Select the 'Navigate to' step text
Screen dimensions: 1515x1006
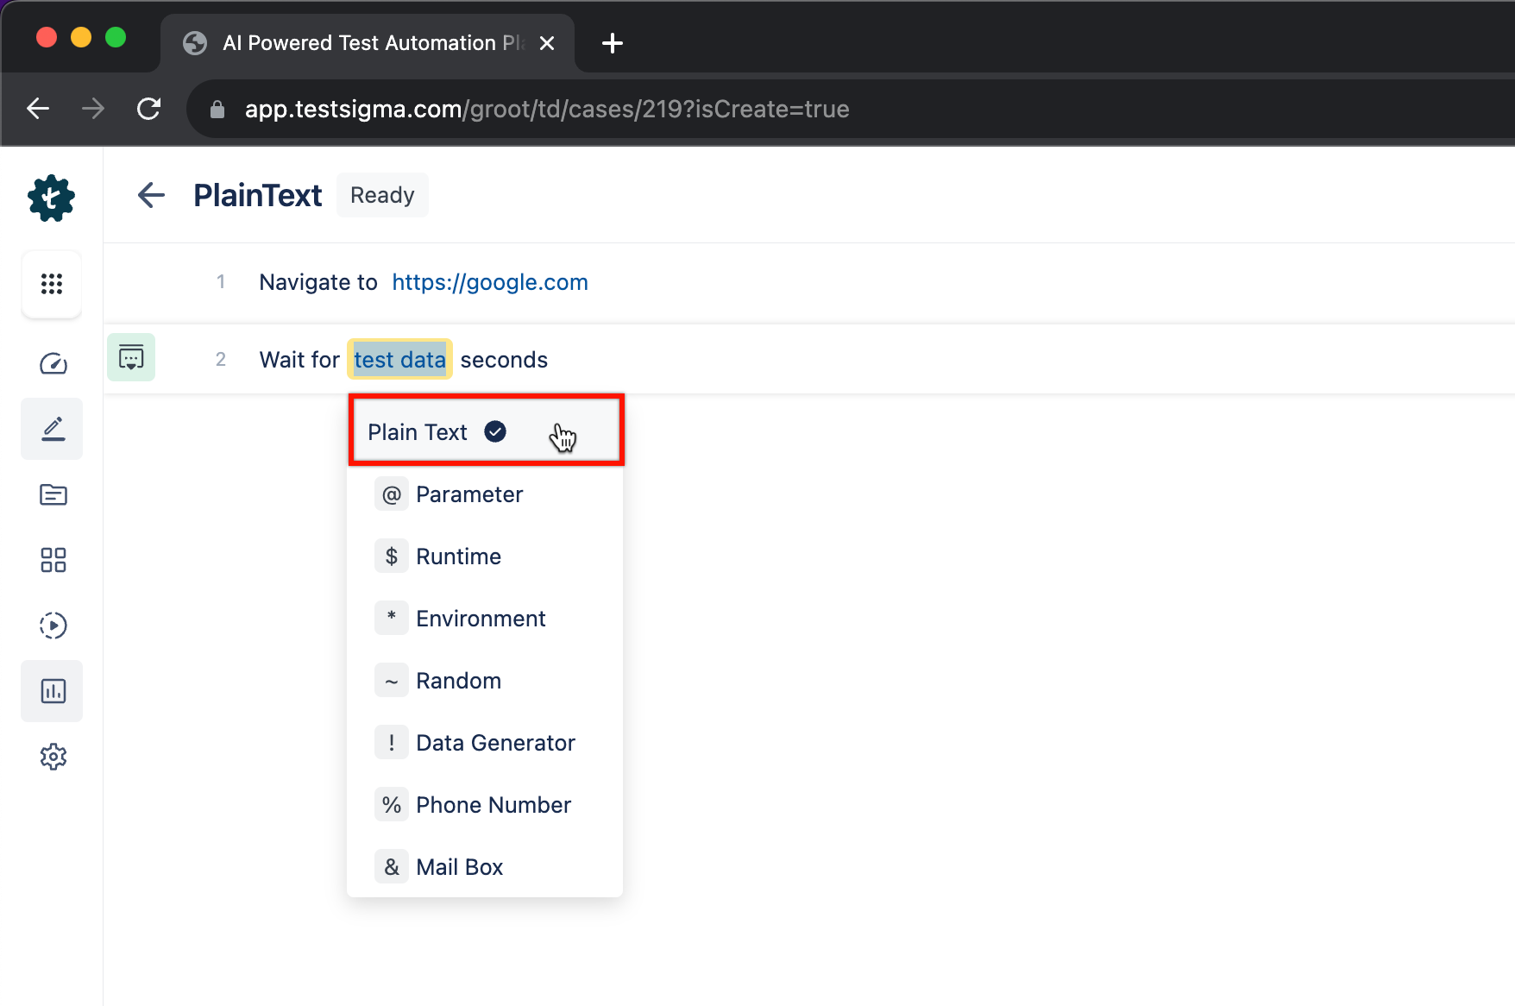(318, 282)
